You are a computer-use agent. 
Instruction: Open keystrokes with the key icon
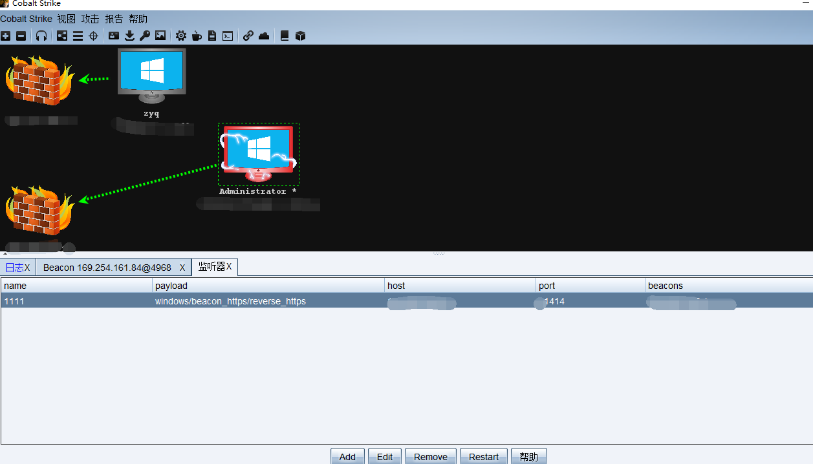(145, 36)
